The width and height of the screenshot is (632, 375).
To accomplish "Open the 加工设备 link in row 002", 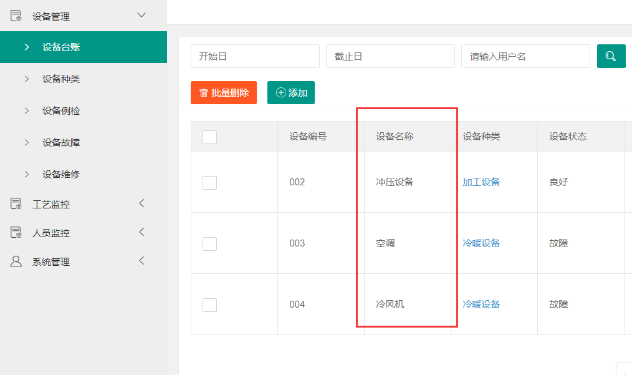I will 481,182.
